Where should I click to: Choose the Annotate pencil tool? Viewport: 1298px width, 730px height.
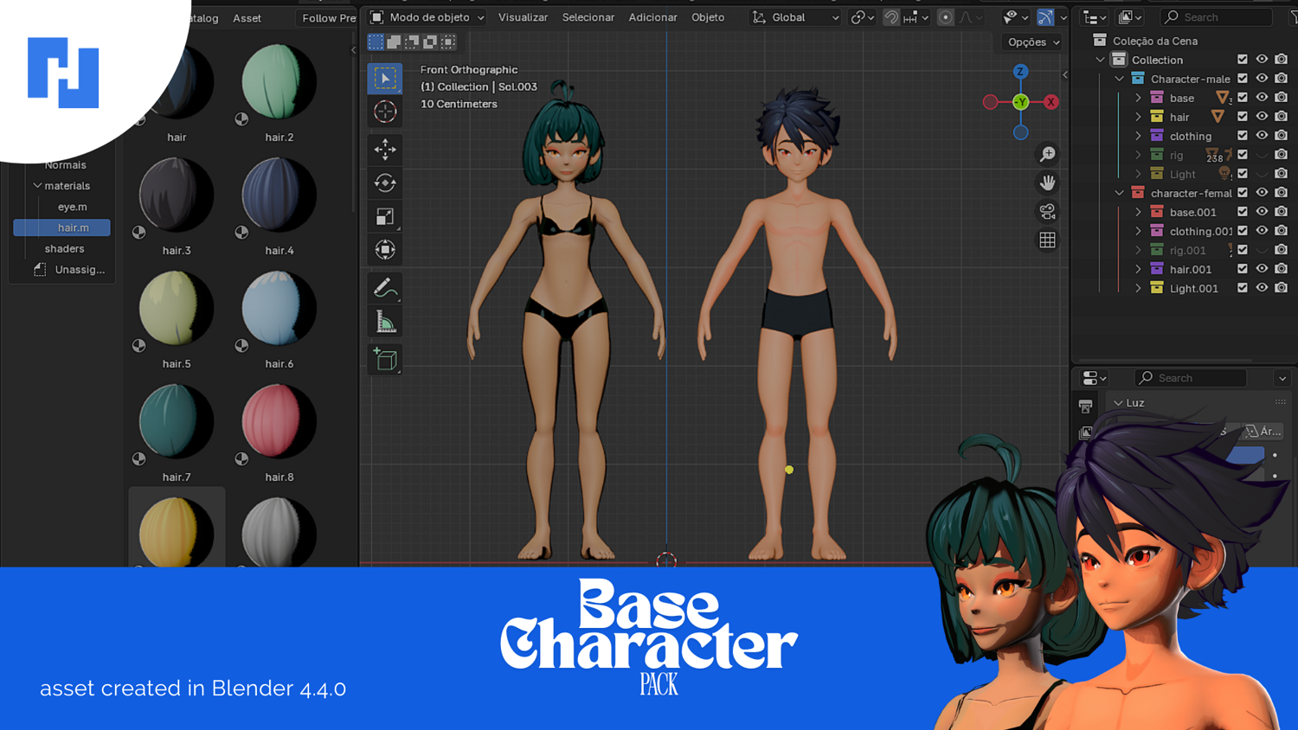[385, 288]
